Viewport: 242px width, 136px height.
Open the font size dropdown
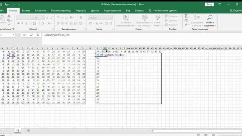pyautogui.click(x=43, y=18)
